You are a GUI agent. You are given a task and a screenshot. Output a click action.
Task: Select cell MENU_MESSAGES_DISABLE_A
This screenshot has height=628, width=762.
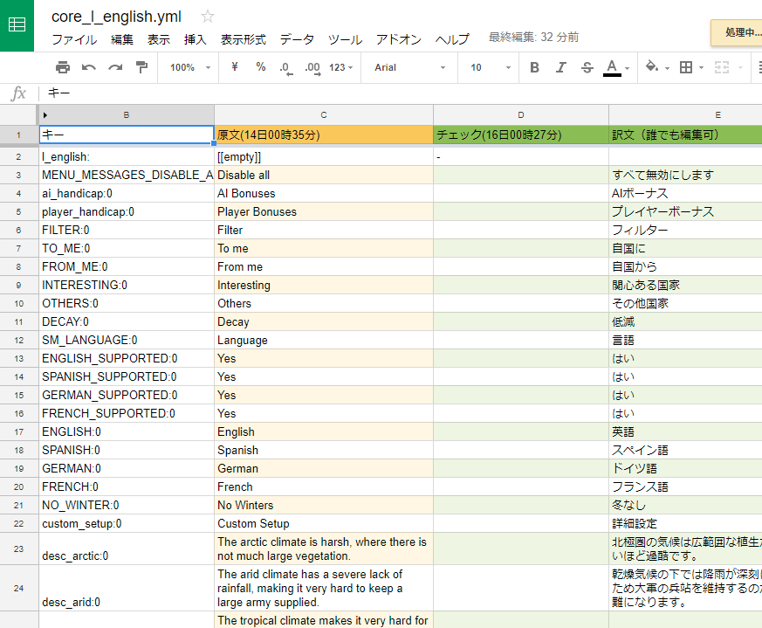pyautogui.click(x=127, y=175)
